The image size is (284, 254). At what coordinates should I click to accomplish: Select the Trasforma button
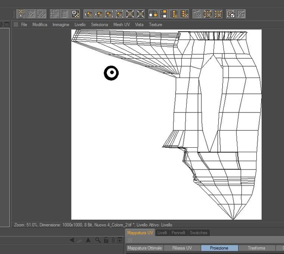[257, 248]
